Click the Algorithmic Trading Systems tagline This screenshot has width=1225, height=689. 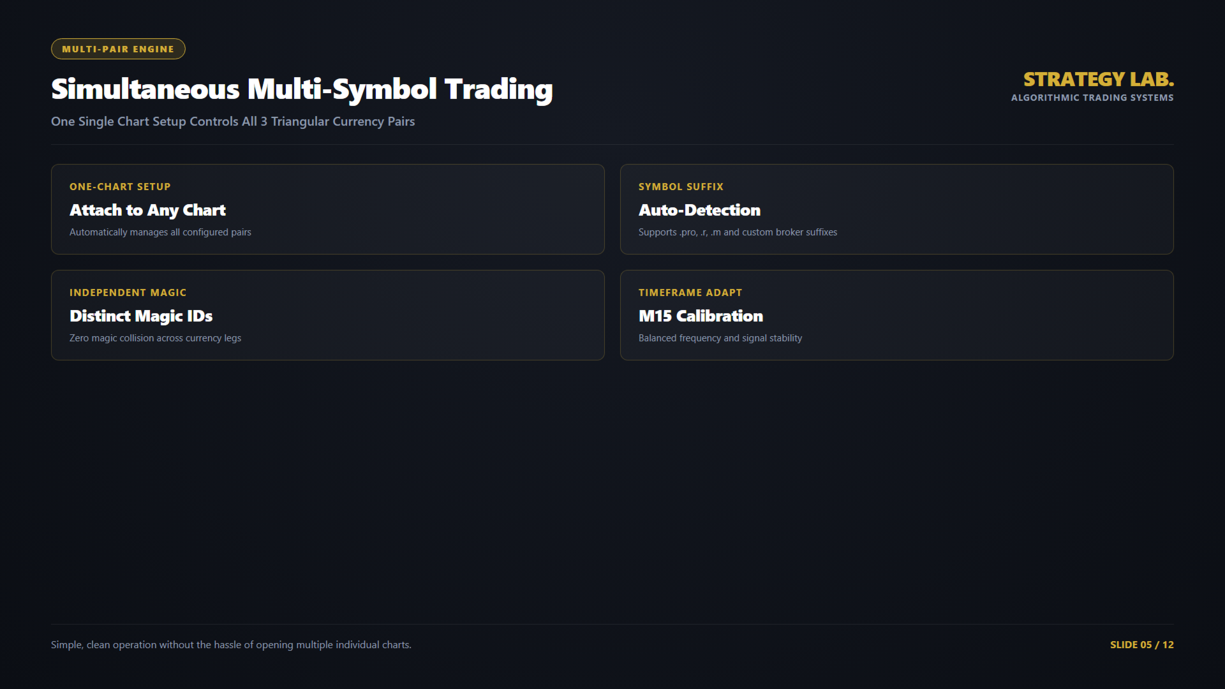tap(1092, 98)
